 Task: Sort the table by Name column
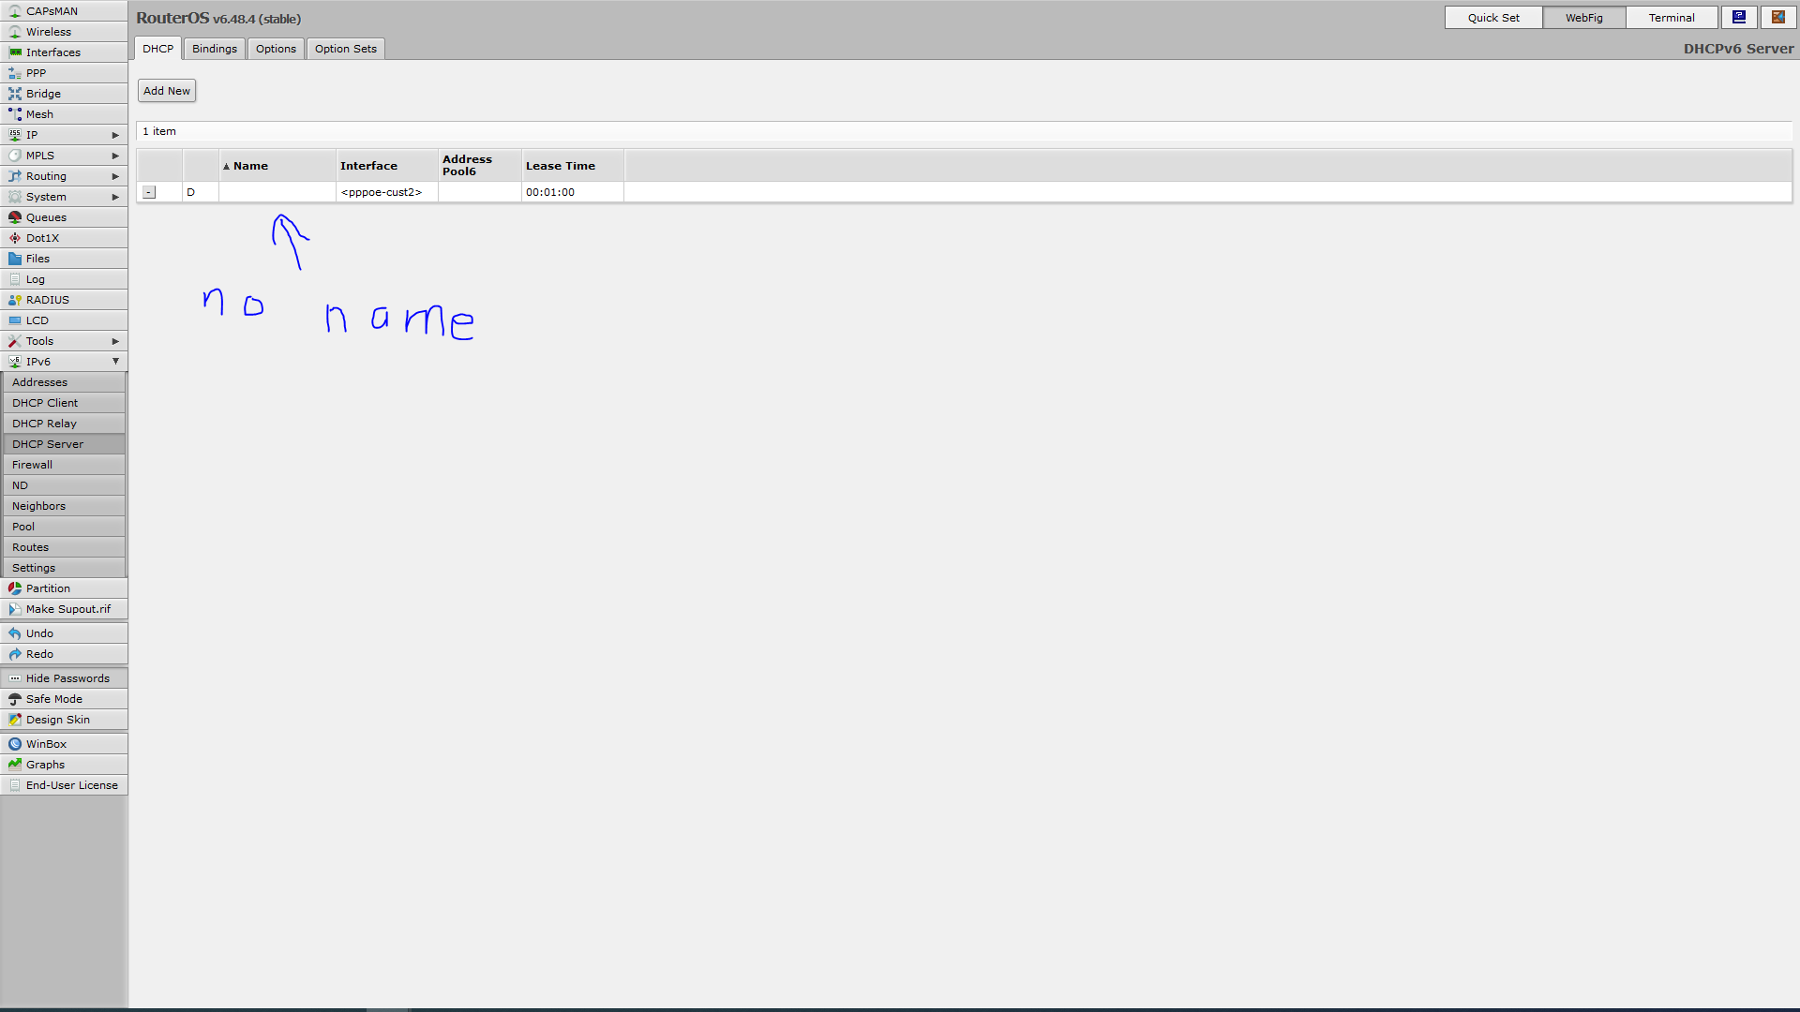(x=277, y=166)
